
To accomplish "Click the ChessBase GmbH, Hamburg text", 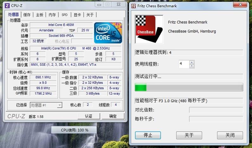I will click(192, 31).
